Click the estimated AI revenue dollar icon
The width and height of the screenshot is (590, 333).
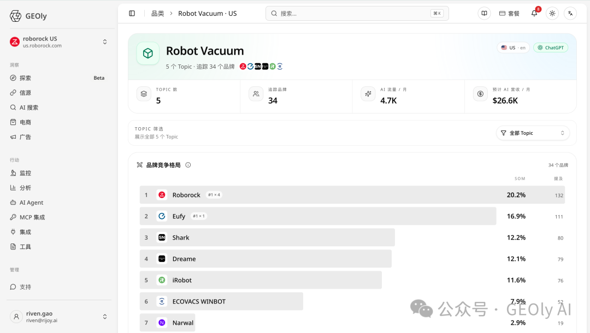coord(481,94)
